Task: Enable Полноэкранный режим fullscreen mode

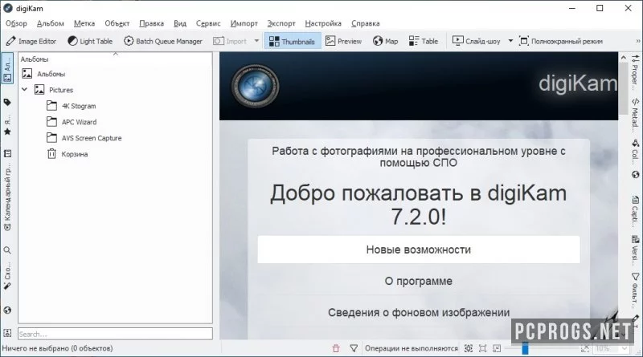Action: (x=560, y=42)
